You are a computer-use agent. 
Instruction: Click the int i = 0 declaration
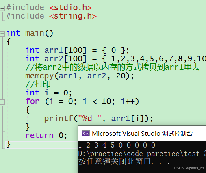click(49, 93)
